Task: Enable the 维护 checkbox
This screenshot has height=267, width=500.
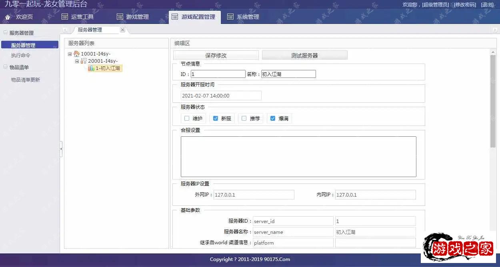Action: tap(187, 118)
